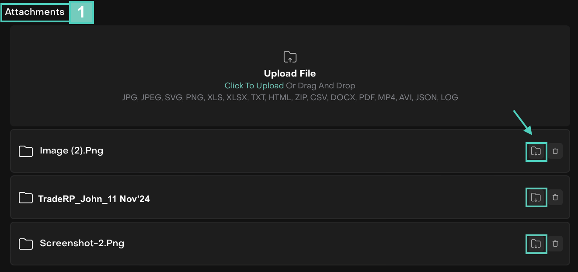Click the folder icon beside TradeRP_John_11 Nov'24
Image resolution: width=578 pixels, height=272 pixels.
(x=26, y=198)
